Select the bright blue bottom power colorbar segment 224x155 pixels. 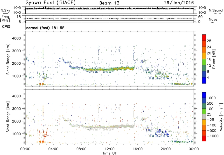click(204, 80)
